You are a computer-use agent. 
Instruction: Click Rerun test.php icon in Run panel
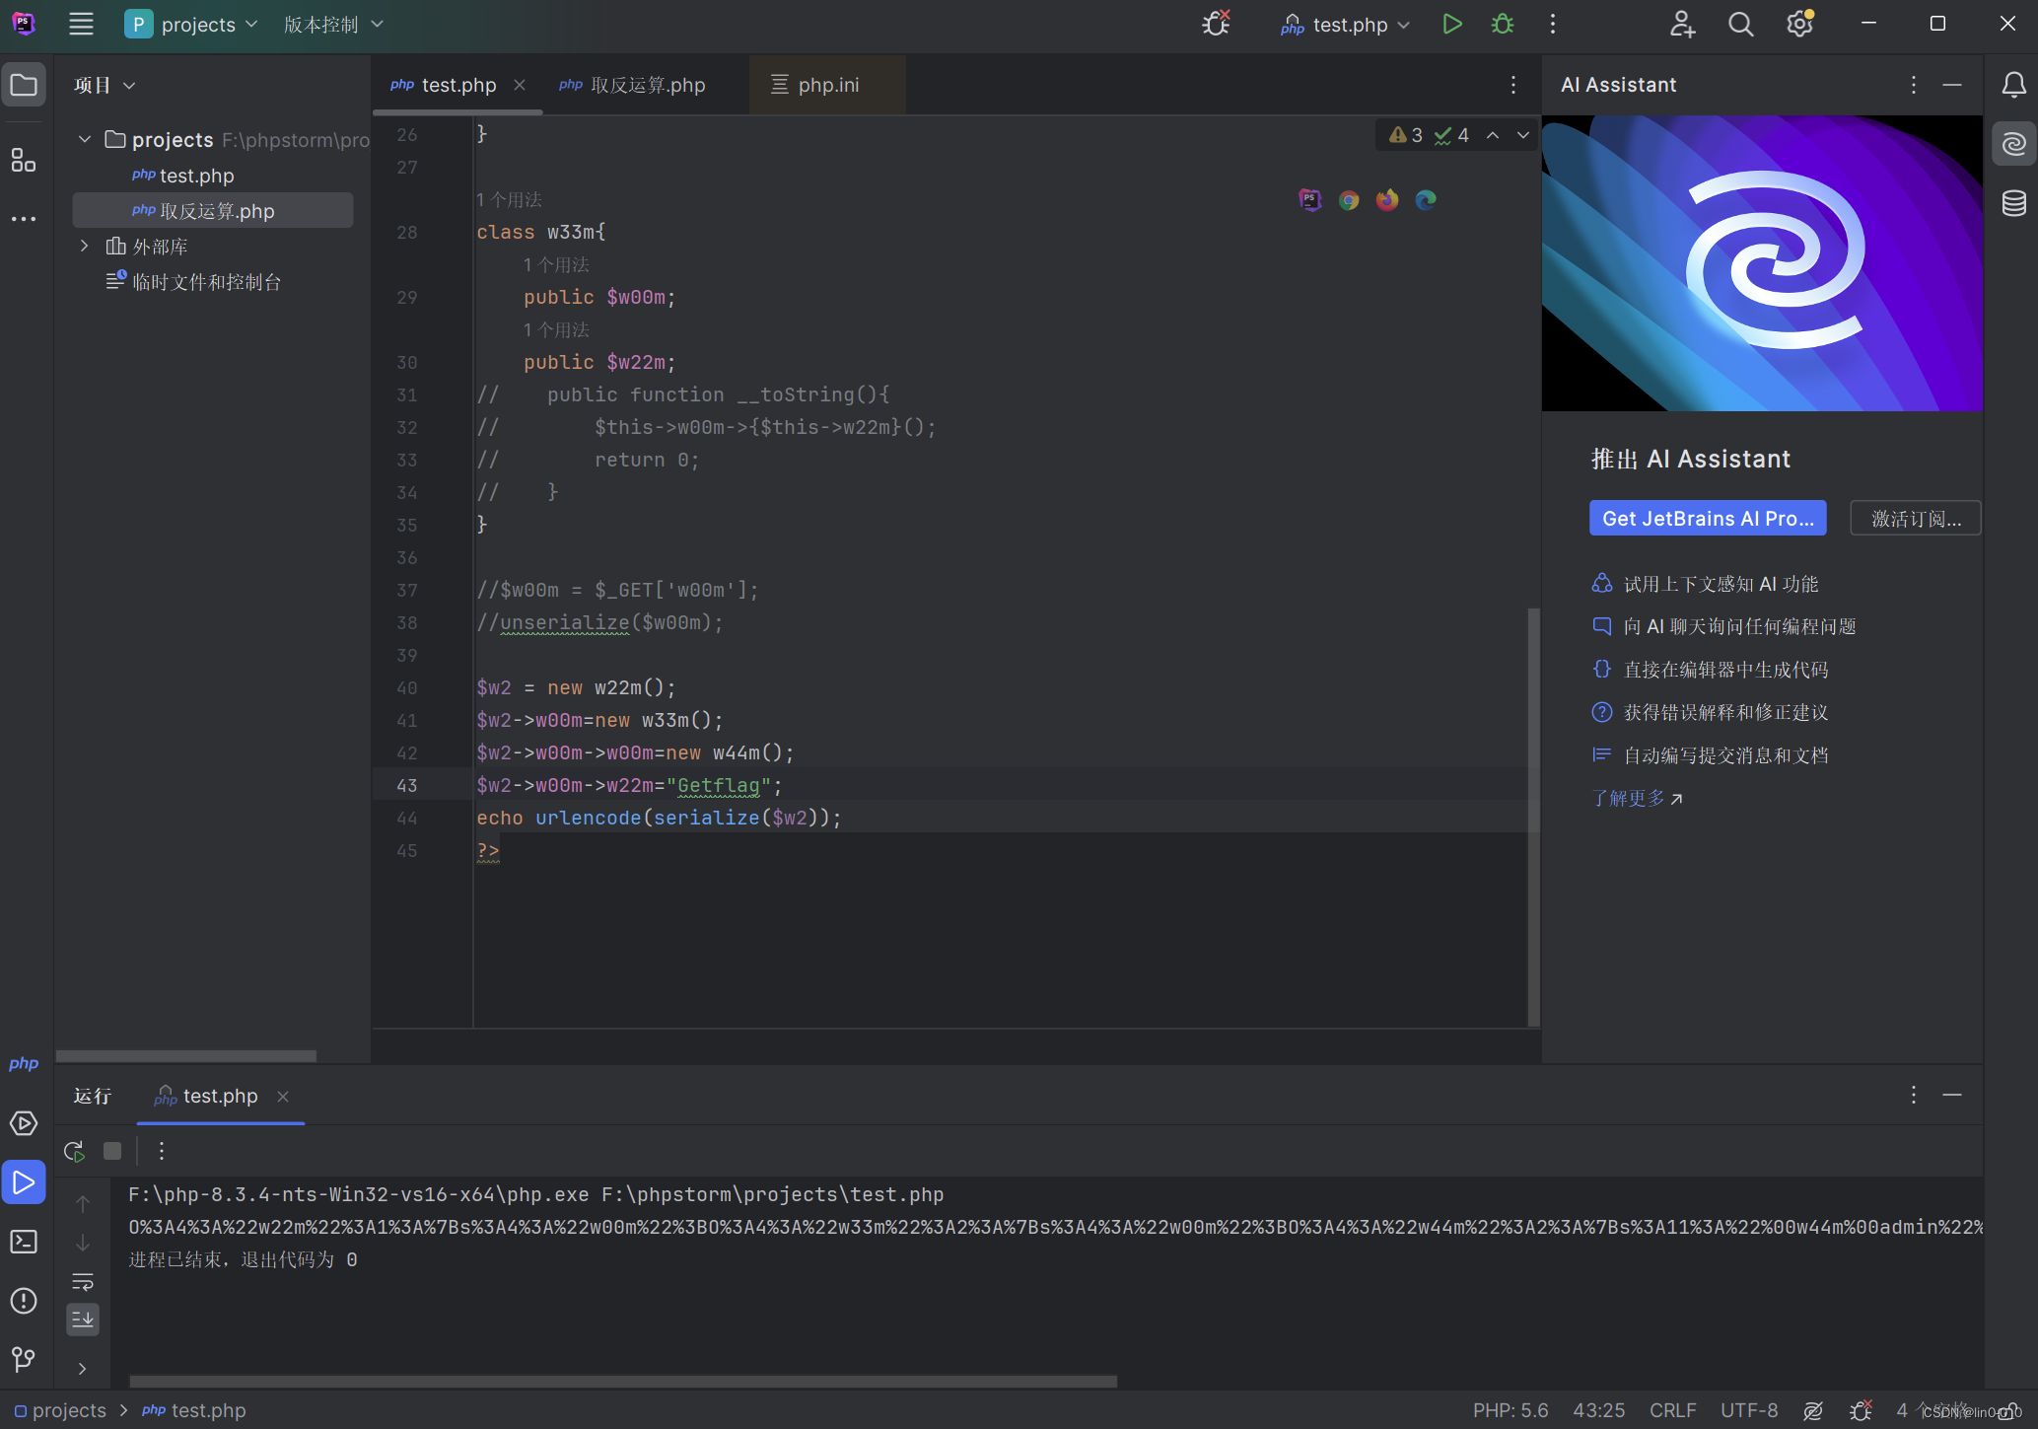[x=74, y=1151]
